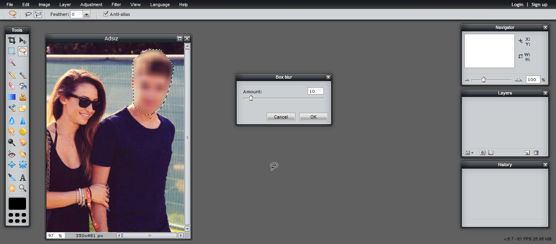Screen dimensions: 556x244
Task: Select the Type tool
Action: tap(23, 177)
